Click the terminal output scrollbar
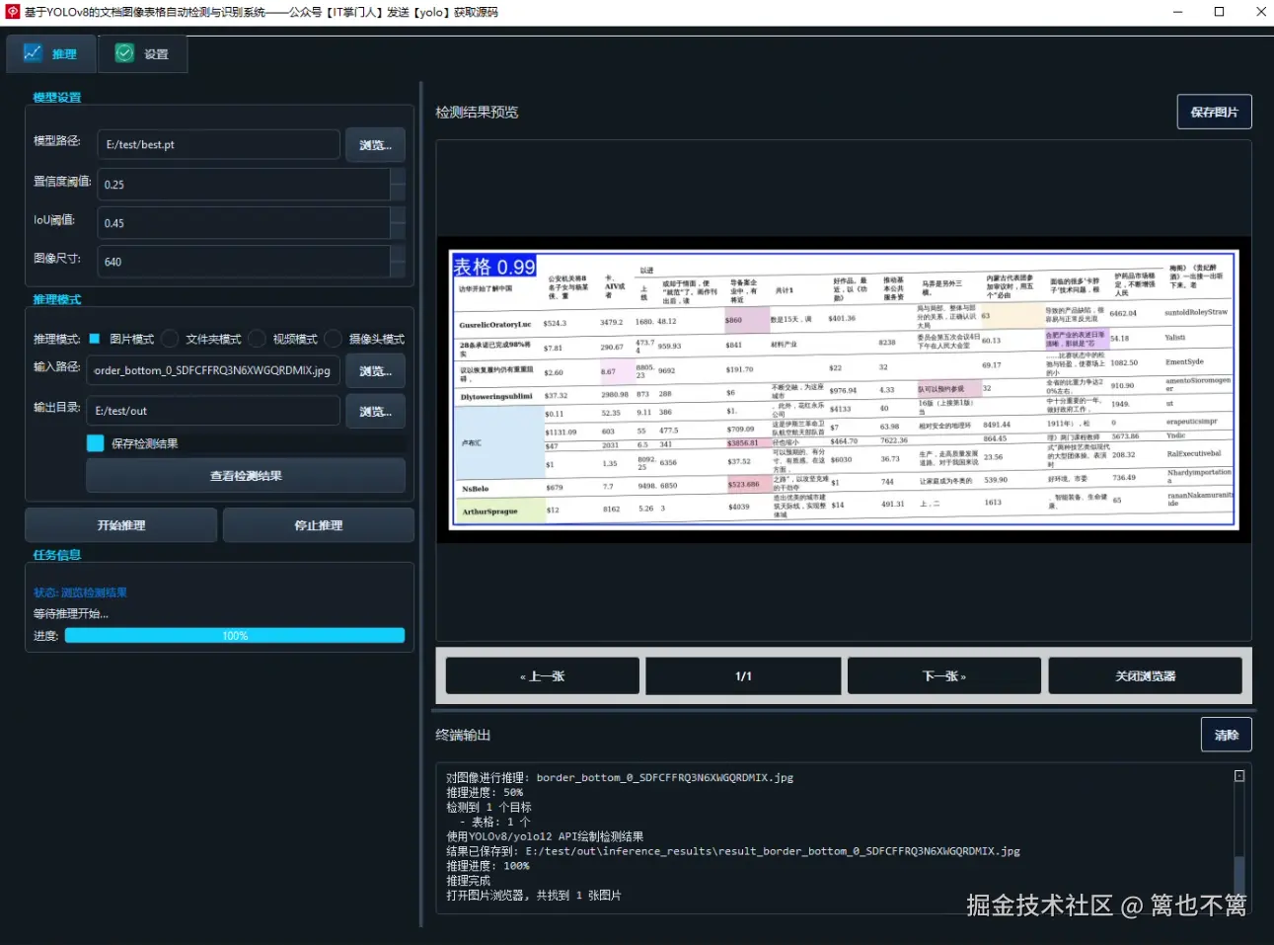 (x=1239, y=874)
